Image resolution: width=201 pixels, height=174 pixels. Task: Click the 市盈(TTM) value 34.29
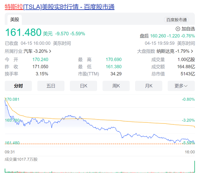tap(116, 74)
